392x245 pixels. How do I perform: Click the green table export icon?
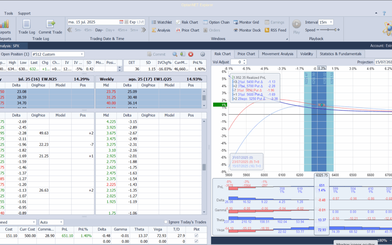click(183, 54)
